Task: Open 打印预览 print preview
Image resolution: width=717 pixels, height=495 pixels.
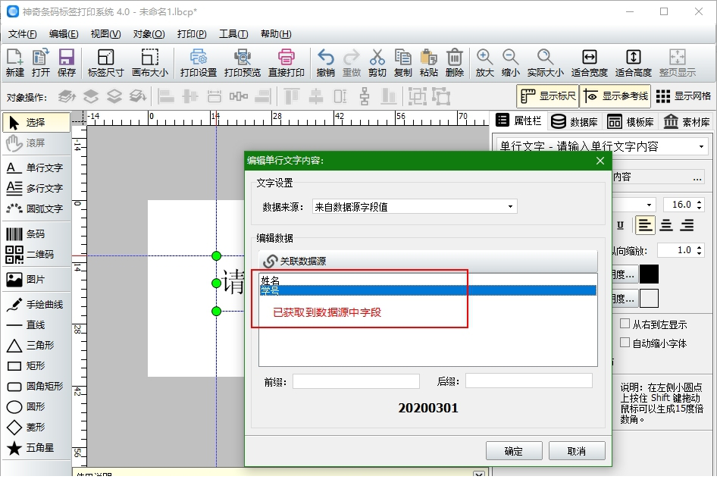Action: pyautogui.click(x=243, y=61)
